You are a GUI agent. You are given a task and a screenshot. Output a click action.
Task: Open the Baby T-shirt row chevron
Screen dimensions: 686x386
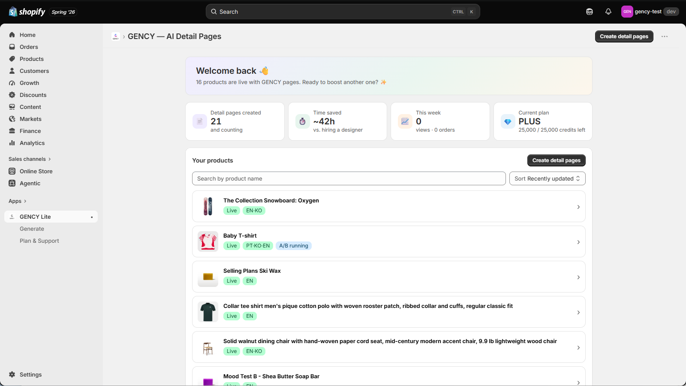pos(578,242)
